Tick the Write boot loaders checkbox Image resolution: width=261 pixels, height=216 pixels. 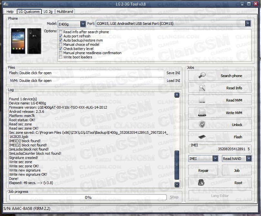point(61,57)
